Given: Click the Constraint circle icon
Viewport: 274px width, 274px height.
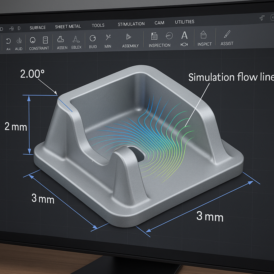Looking at the screenshot, I should pos(33,40).
